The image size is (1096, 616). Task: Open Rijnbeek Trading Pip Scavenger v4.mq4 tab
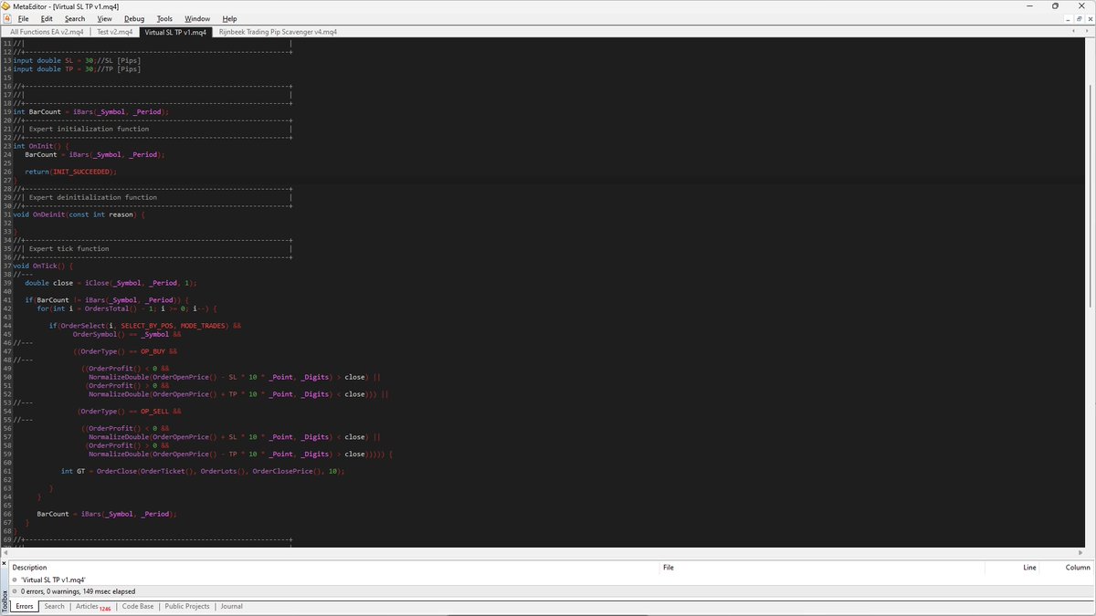click(x=278, y=32)
